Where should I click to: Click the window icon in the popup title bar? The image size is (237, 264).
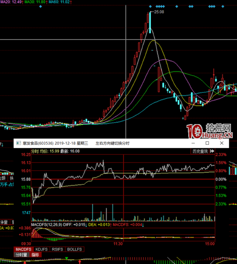tap(18, 143)
